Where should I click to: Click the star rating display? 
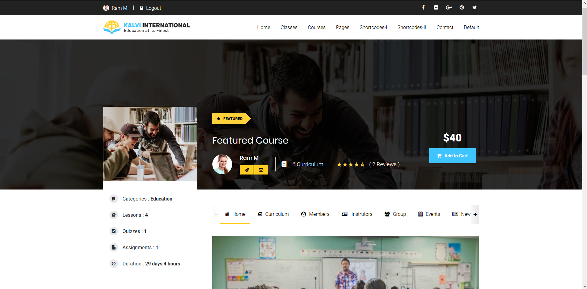tap(351, 164)
